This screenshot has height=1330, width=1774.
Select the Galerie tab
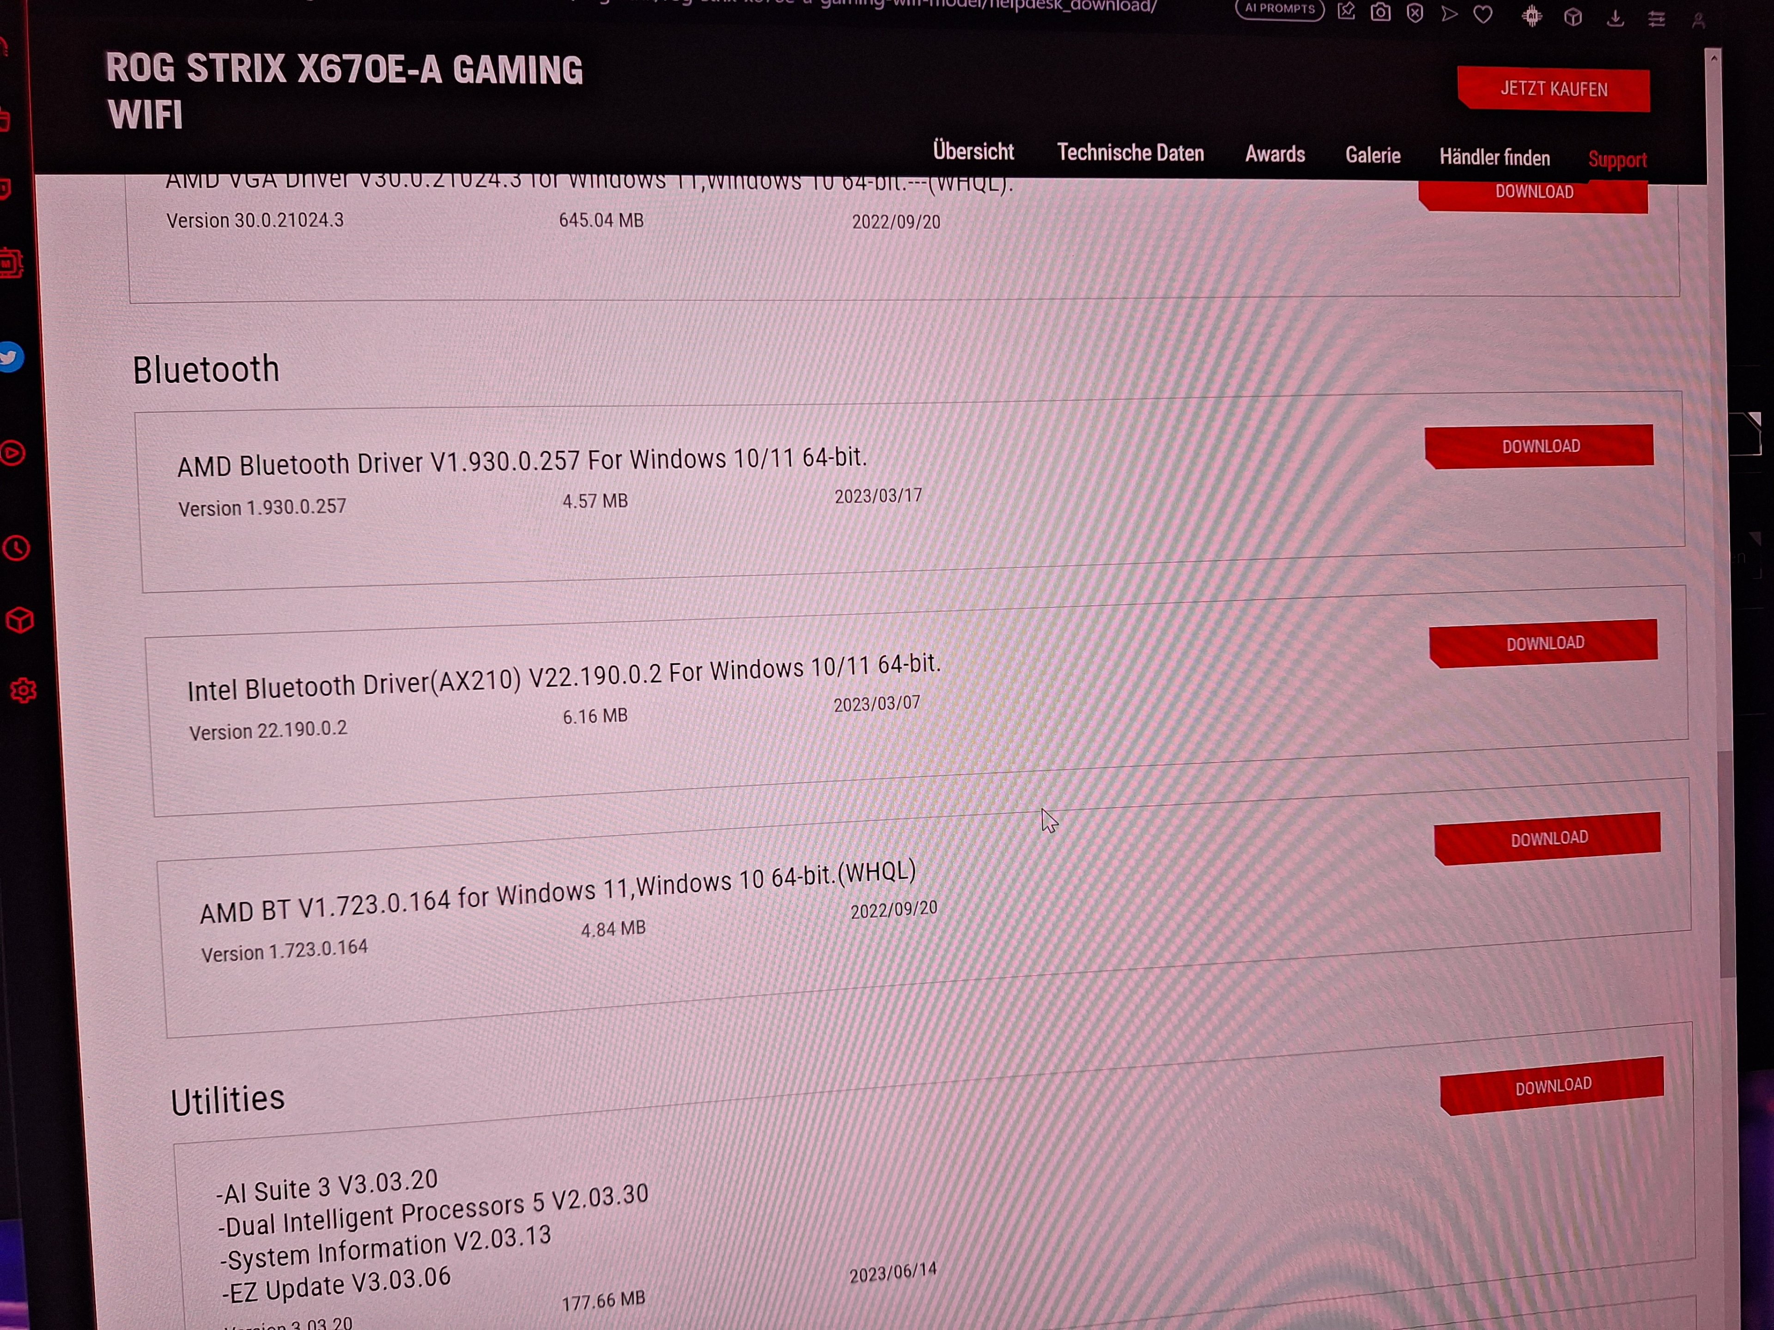click(x=1372, y=156)
